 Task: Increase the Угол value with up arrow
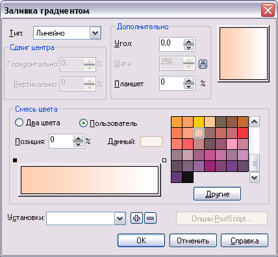point(189,42)
